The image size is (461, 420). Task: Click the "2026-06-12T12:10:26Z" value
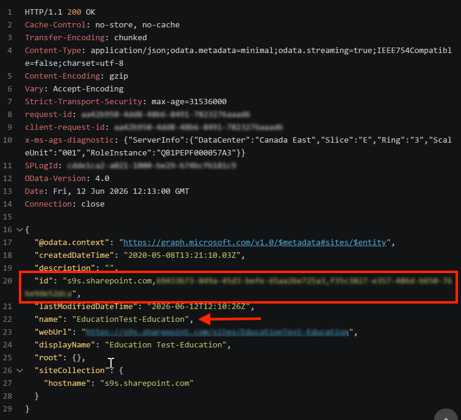199,307
